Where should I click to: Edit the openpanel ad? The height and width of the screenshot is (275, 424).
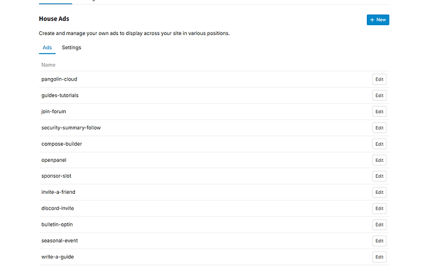pos(379,160)
